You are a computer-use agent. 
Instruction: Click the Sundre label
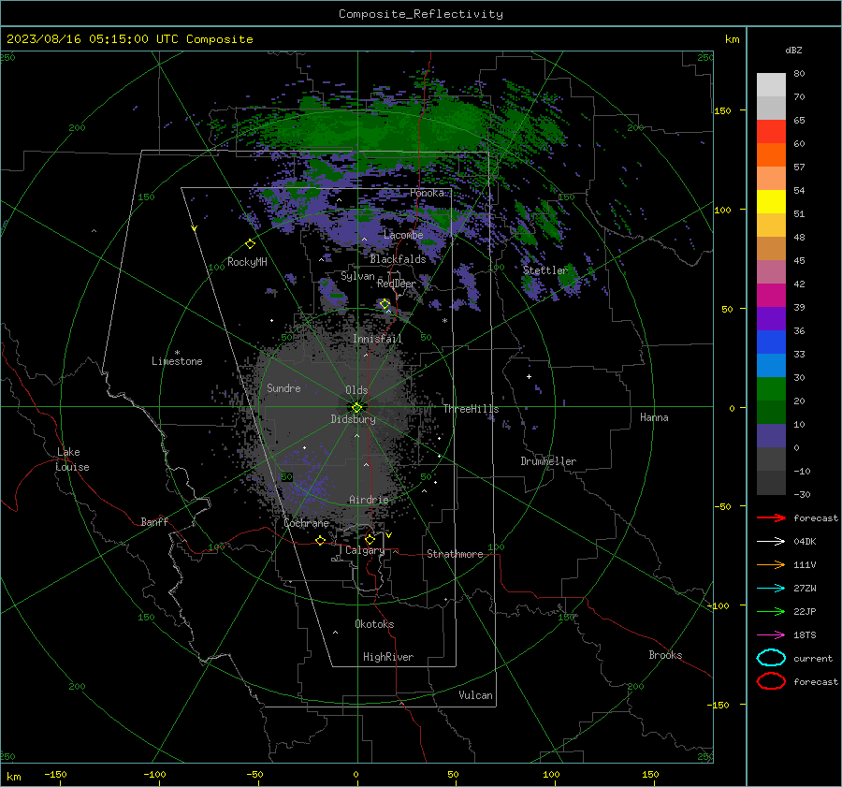[283, 387]
